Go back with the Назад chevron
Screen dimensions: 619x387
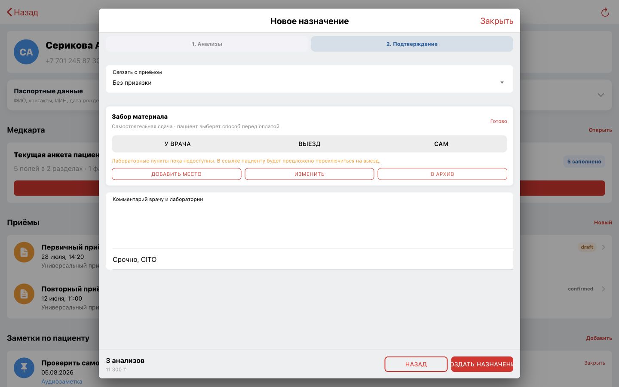9,12
